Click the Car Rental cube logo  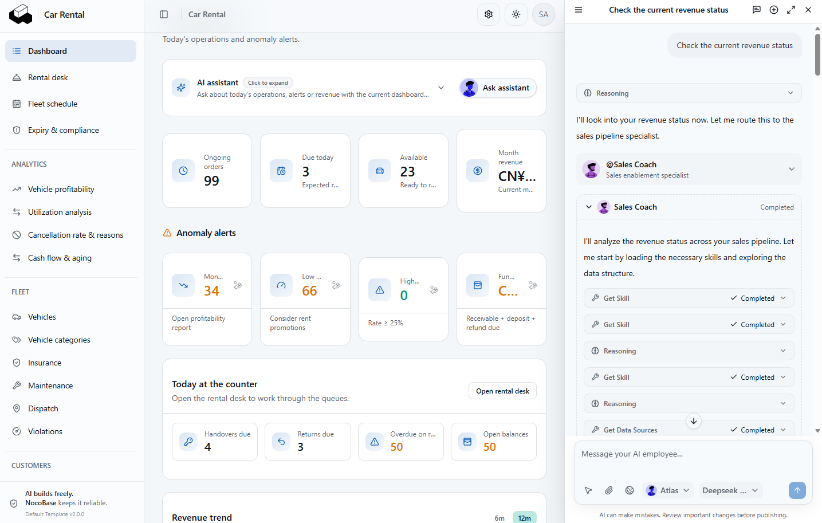click(x=21, y=14)
